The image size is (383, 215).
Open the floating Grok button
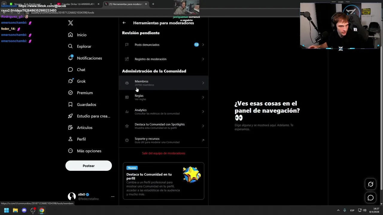coord(370,184)
